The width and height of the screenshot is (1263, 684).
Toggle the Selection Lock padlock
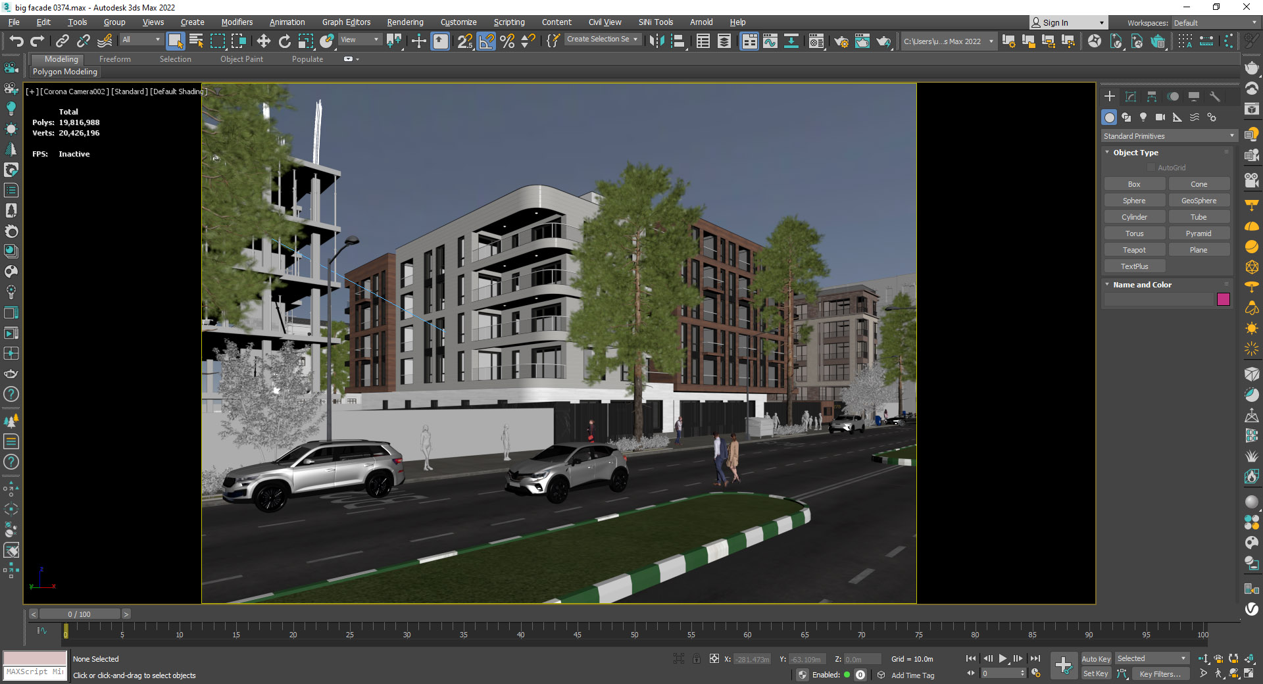tap(696, 658)
